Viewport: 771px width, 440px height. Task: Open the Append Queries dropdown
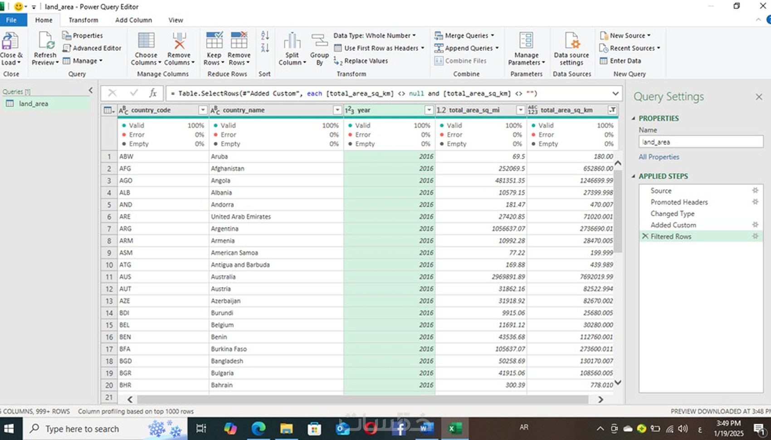coord(467,48)
